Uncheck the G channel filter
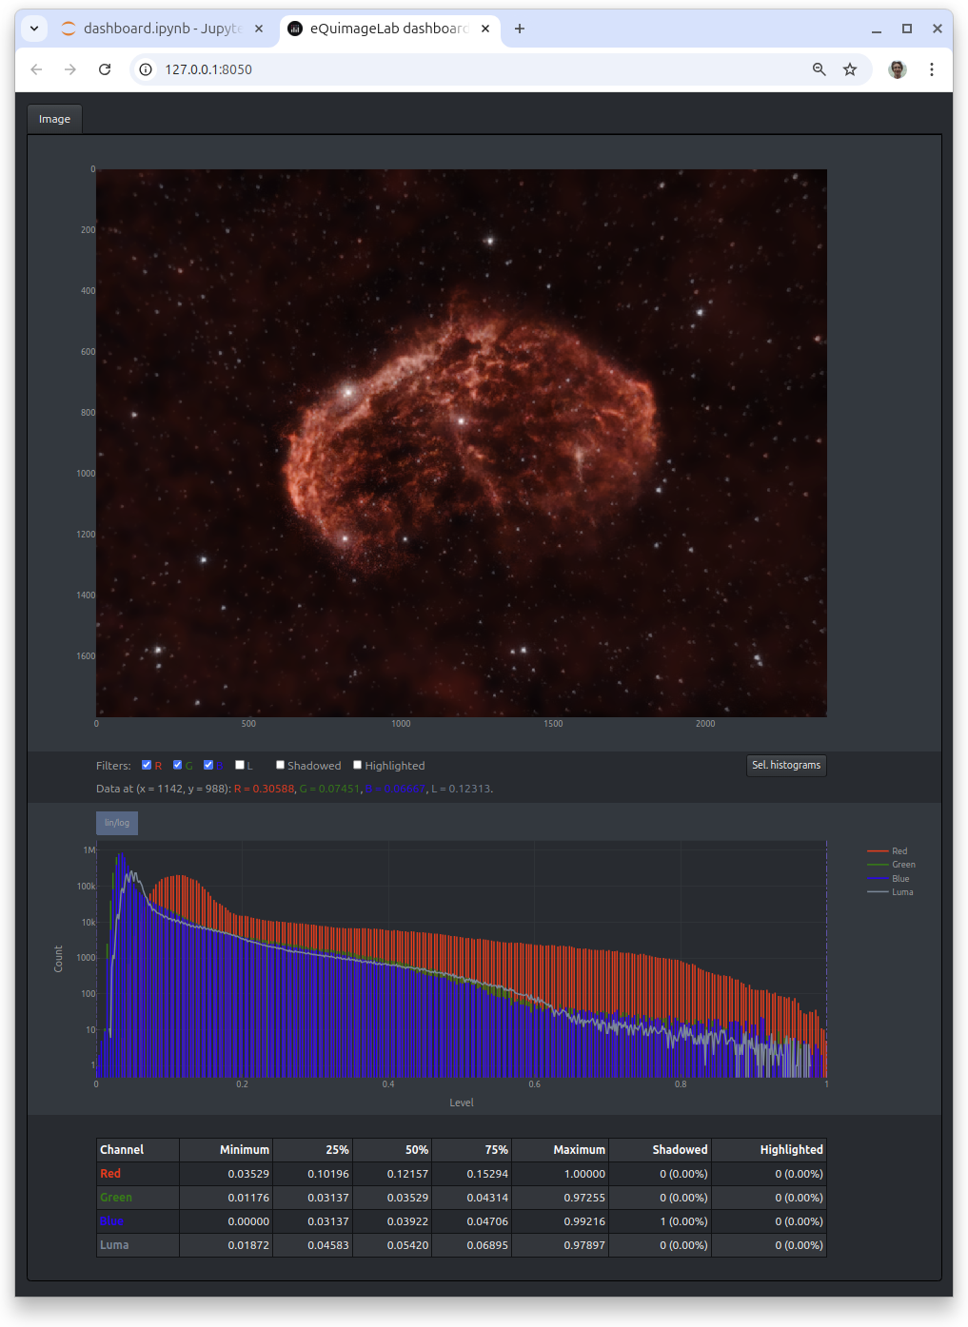This screenshot has width=968, height=1327. point(177,765)
